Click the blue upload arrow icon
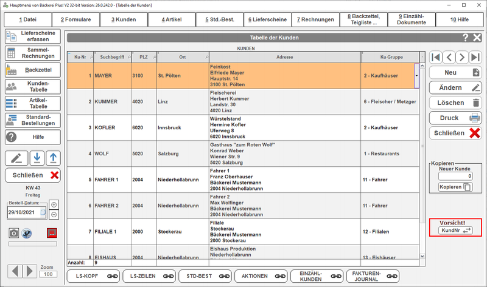The image size is (487, 287). (x=53, y=158)
